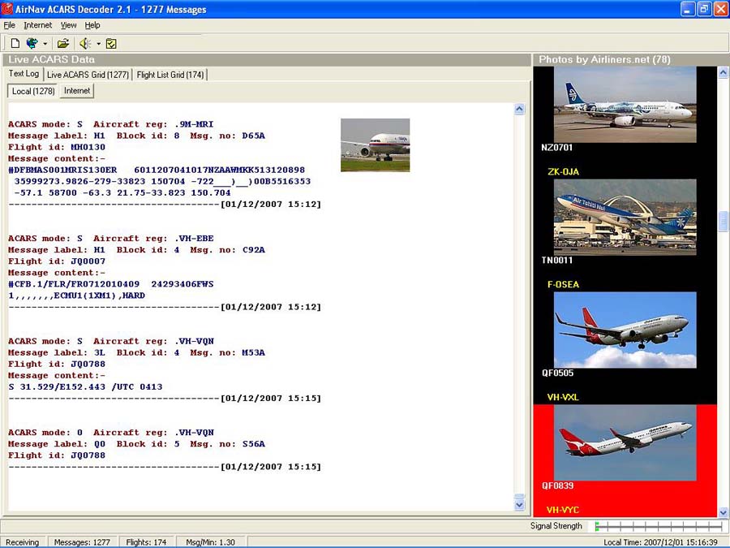Select the highlighted Qantas QF0839 photo

[x=625, y=442]
